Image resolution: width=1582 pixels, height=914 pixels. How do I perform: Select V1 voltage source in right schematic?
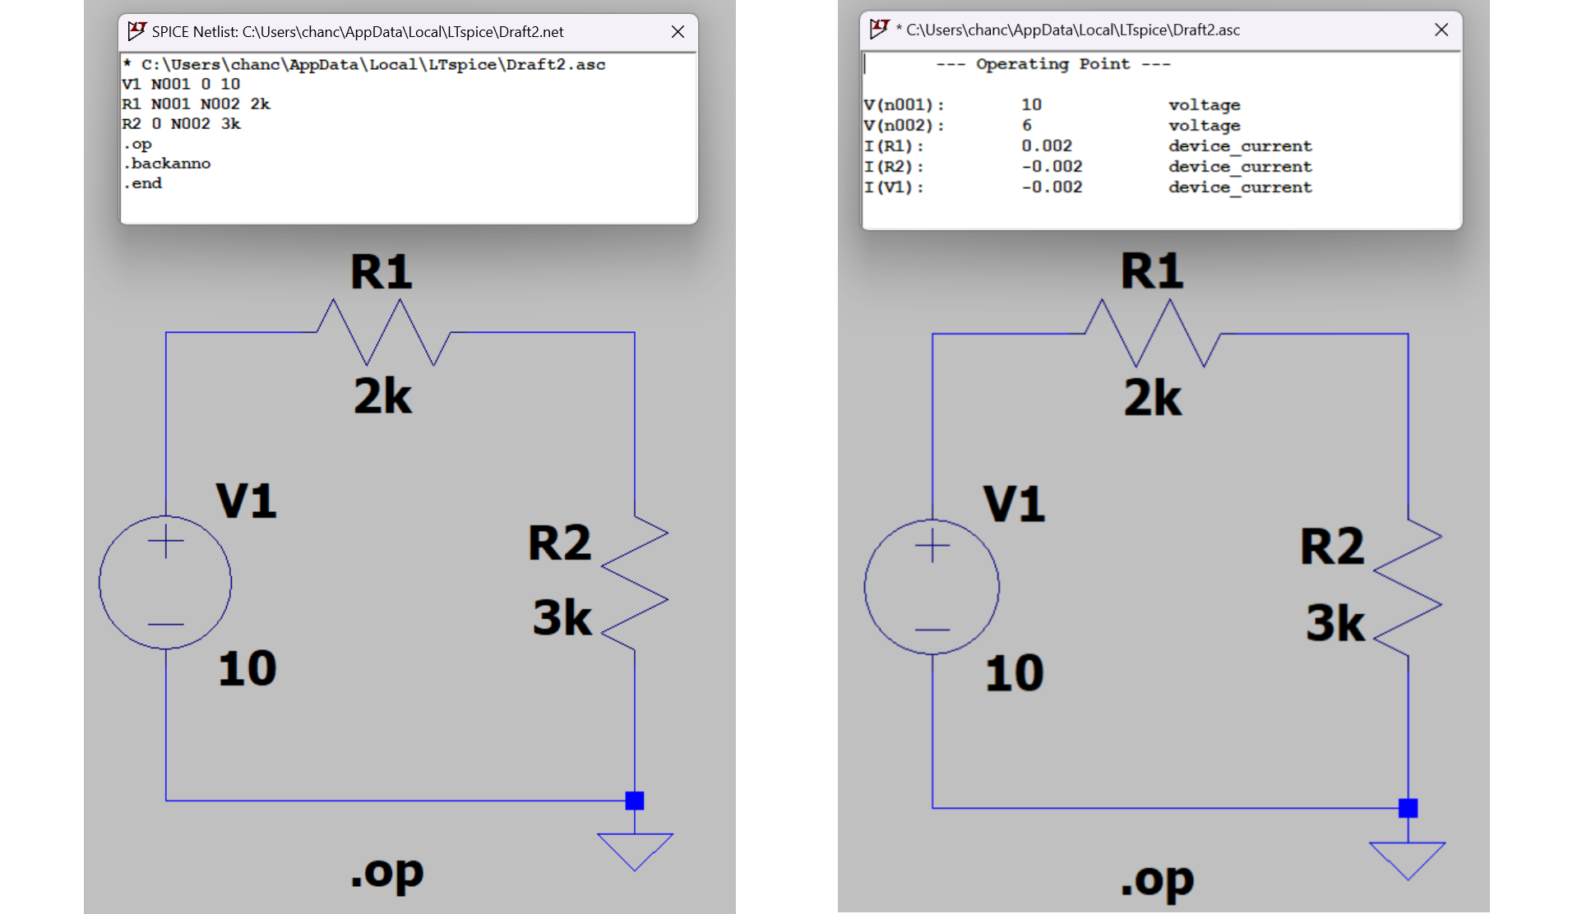[932, 587]
